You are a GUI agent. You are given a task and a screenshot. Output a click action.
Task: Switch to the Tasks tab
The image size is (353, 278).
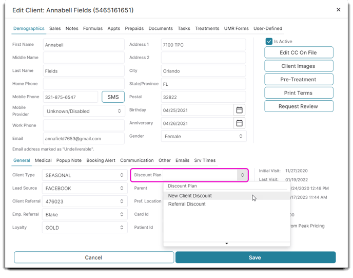point(184,28)
